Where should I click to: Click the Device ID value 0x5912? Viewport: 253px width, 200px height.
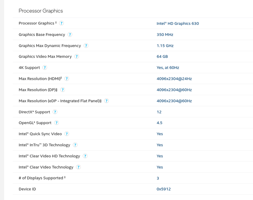[x=164, y=189]
